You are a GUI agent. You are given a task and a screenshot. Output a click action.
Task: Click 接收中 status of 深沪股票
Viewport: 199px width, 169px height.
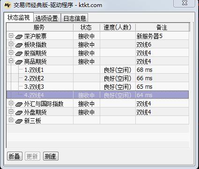point(86,36)
